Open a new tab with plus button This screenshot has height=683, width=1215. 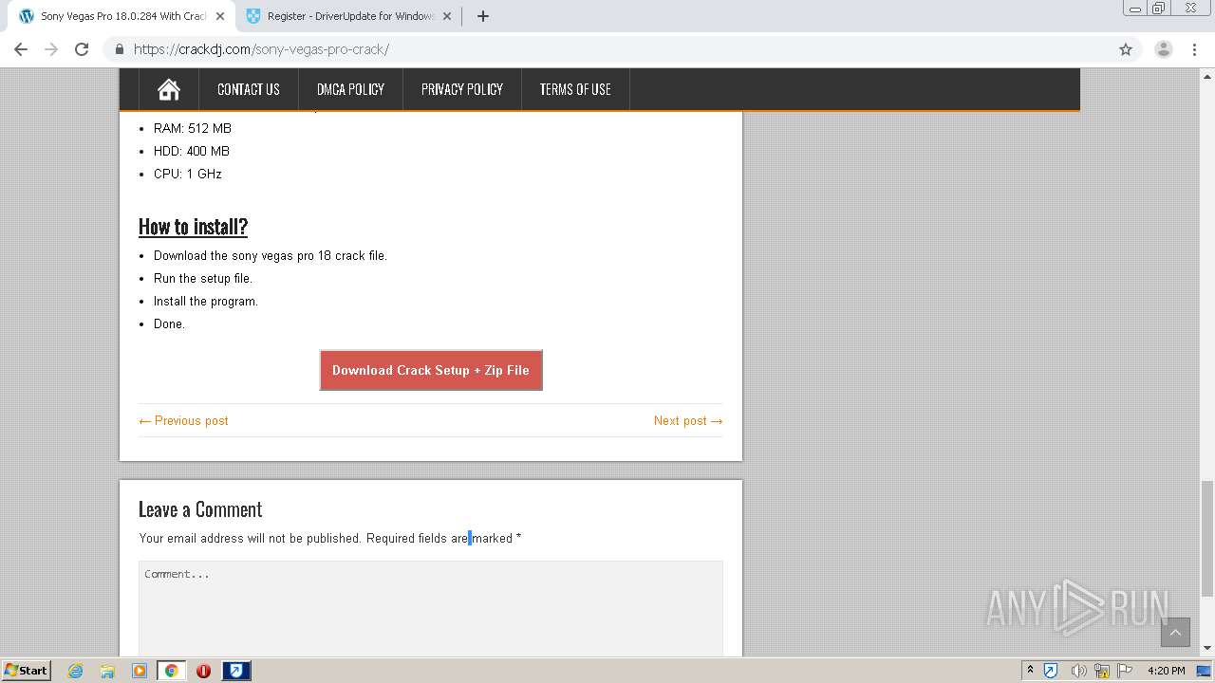pyautogui.click(x=483, y=16)
